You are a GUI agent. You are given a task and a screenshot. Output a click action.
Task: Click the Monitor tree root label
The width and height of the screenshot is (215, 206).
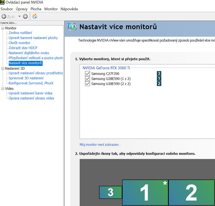tap(11, 28)
